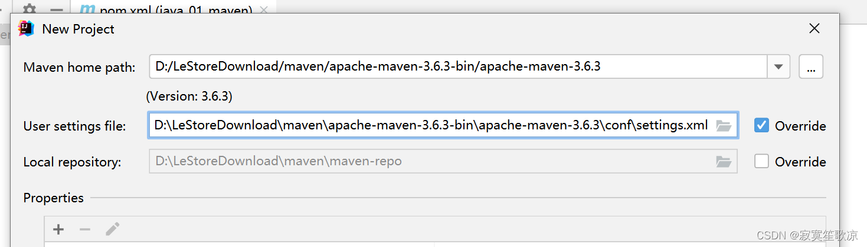
Task: Remove selected property with the minus icon
Action: [85, 229]
